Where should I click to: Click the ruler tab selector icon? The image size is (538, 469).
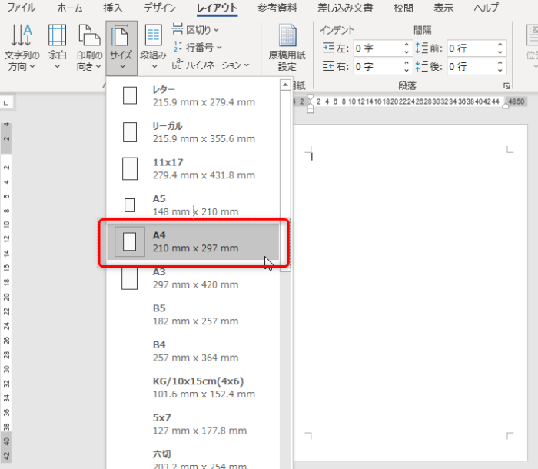point(5,102)
